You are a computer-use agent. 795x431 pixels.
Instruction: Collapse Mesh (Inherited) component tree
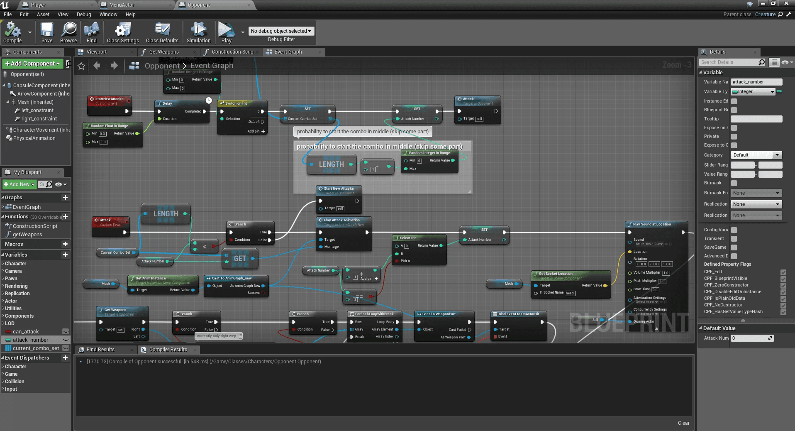click(x=8, y=102)
